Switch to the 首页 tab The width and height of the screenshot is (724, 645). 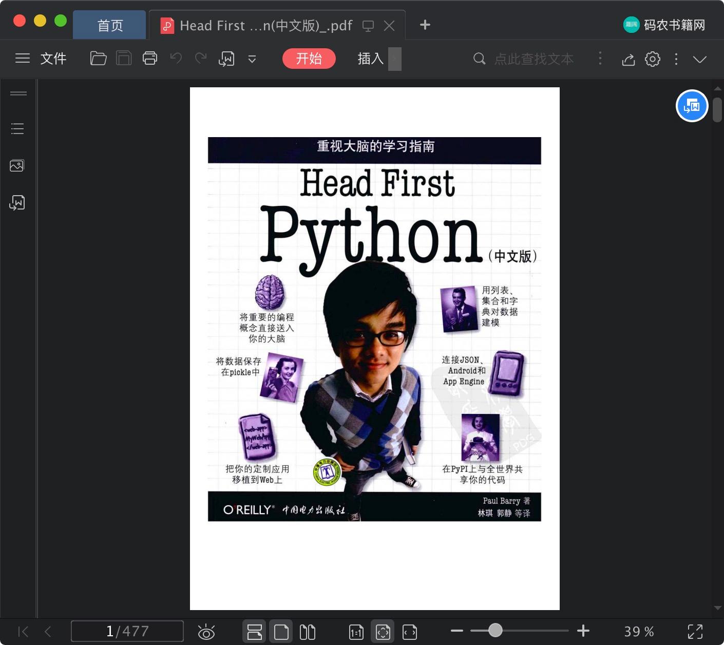[x=110, y=25]
